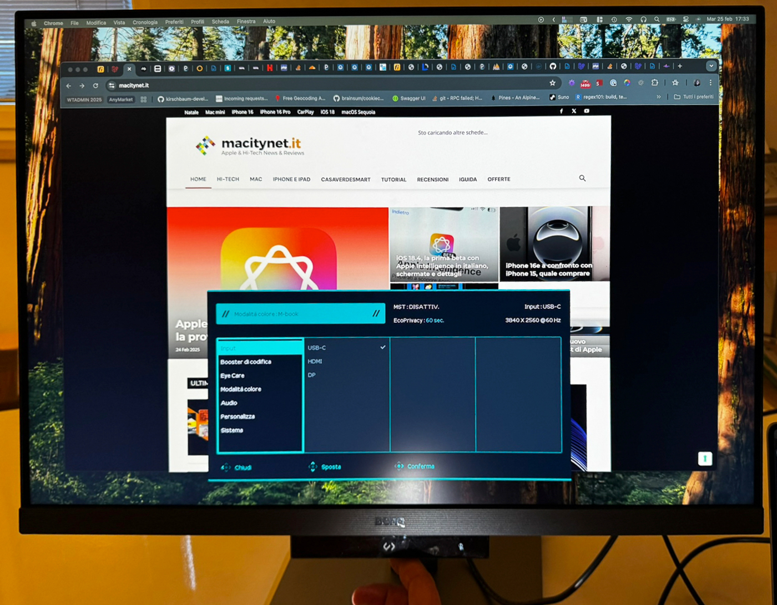Open the Scheda menu

(220, 22)
